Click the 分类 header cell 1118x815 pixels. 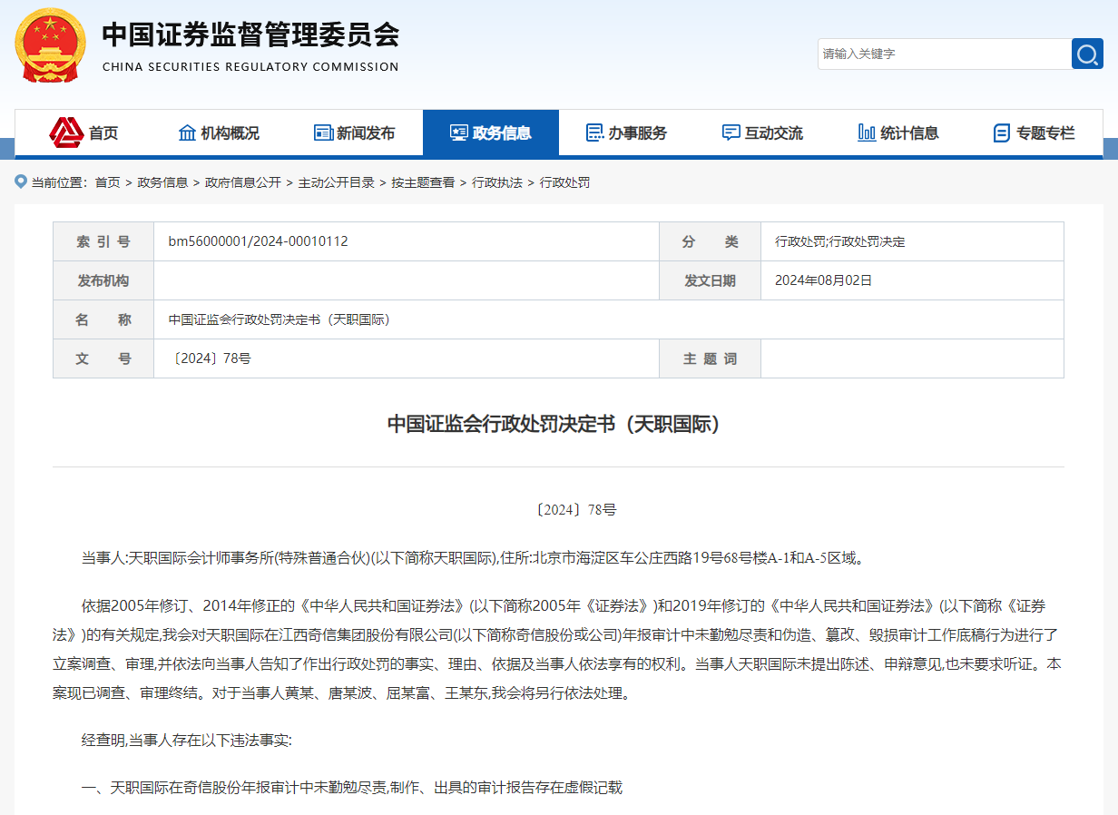pos(711,241)
